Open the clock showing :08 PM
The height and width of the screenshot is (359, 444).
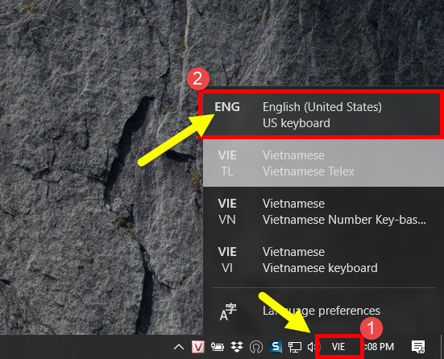coord(379,347)
